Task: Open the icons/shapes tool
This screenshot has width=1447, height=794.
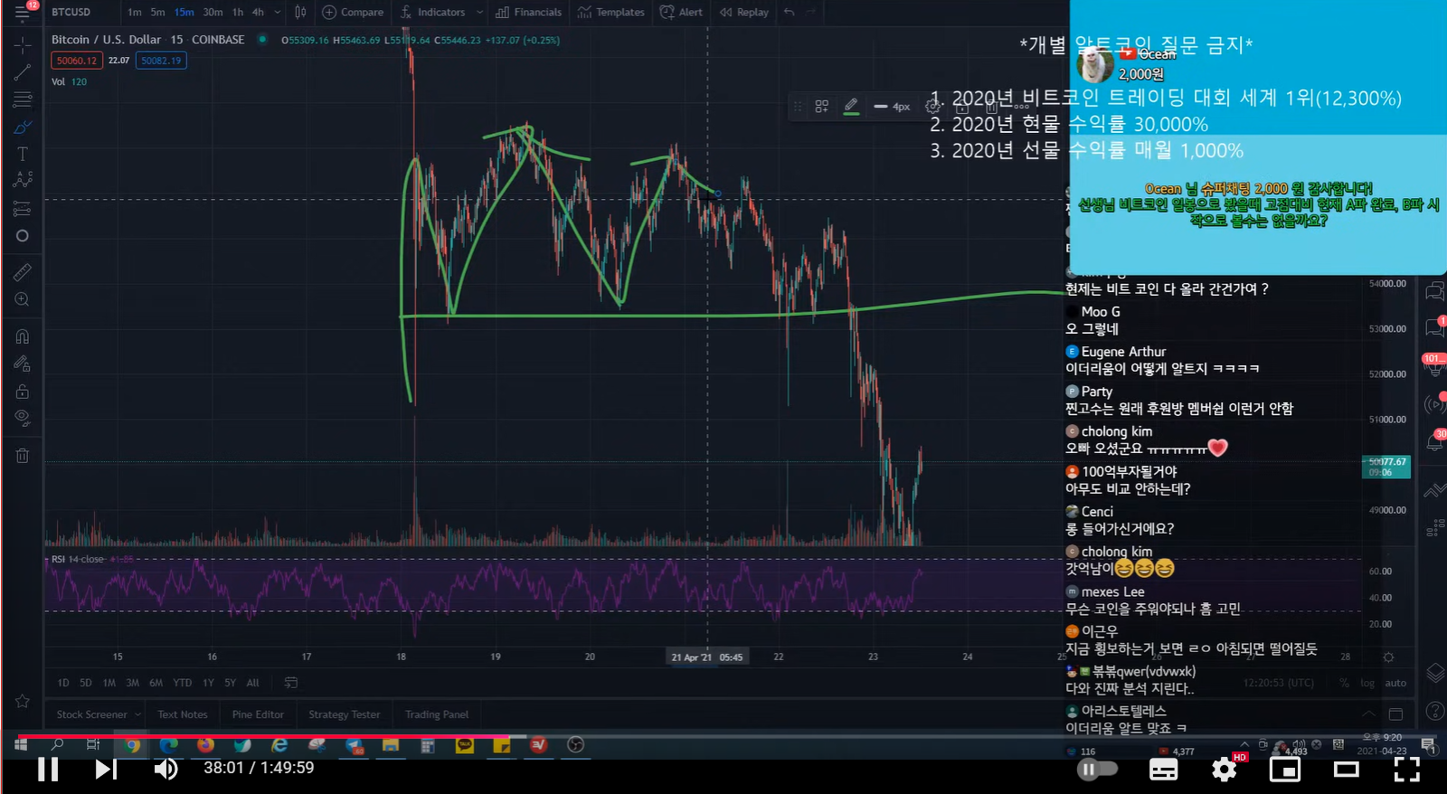Action: 23,236
